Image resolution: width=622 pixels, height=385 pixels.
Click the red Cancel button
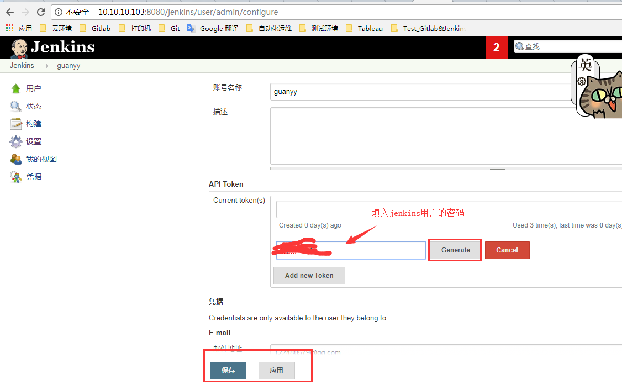(x=507, y=250)
